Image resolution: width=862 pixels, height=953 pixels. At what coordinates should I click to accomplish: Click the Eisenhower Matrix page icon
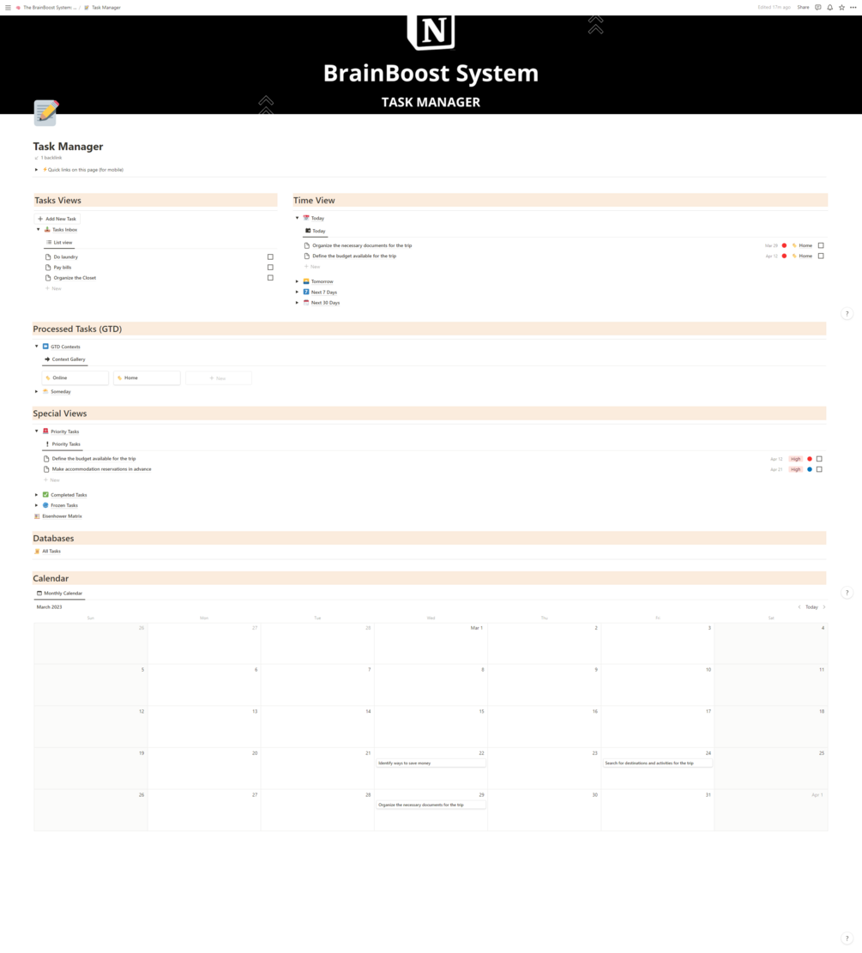pyautogui.click(x=37, y=516)
